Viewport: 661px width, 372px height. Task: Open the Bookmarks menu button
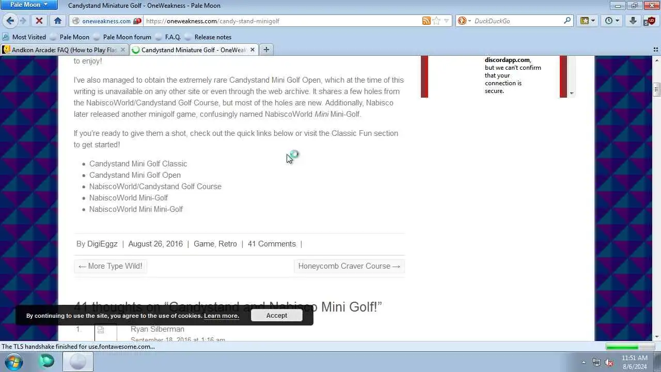(x=588, y=21)
